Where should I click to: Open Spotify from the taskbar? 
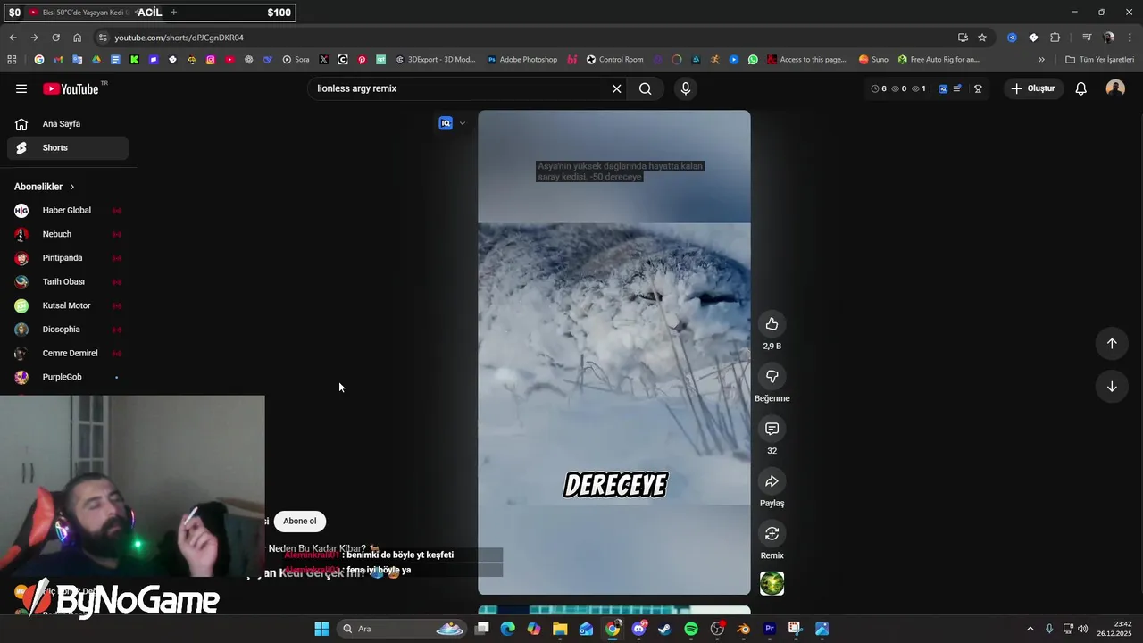[691, 629]
